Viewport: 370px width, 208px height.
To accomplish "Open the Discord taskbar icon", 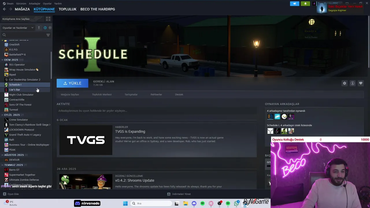I will [194, 203].
